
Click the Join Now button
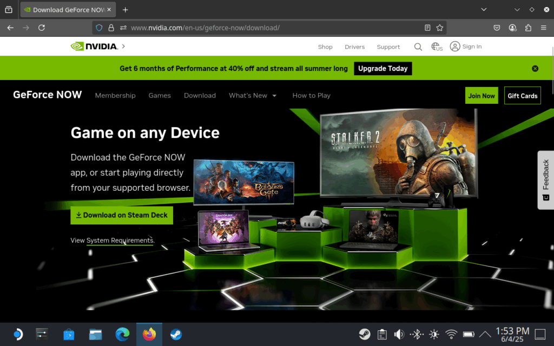pyautogui.click(x=481, y=95)
